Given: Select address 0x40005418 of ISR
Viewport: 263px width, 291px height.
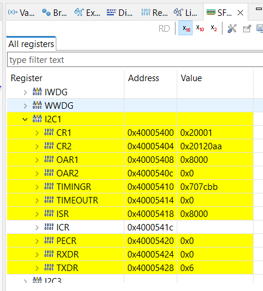Looking at the screenshot, I should [150, 214].
